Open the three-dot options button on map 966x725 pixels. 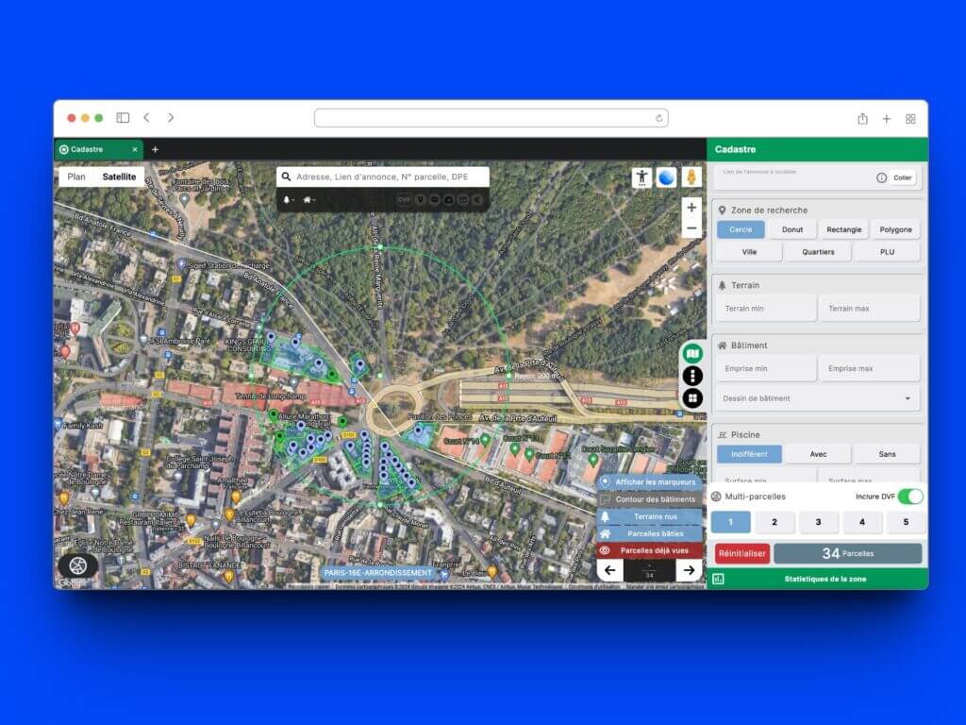pos(692,376)
